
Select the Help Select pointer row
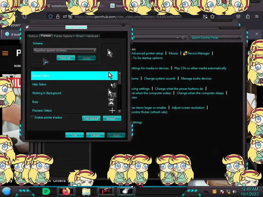coord(74,84)
